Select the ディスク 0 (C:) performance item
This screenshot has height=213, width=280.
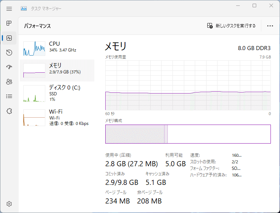click(x=57, y=94)
